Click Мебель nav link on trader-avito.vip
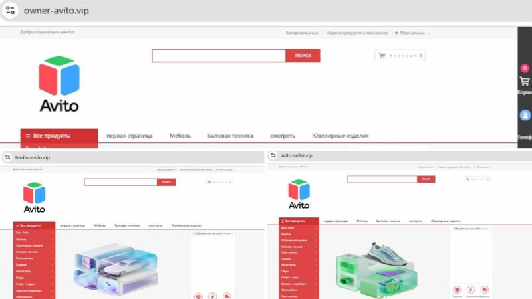Image resolution: width=532 pixels, height=299 pixels. (x=100, y=225)
